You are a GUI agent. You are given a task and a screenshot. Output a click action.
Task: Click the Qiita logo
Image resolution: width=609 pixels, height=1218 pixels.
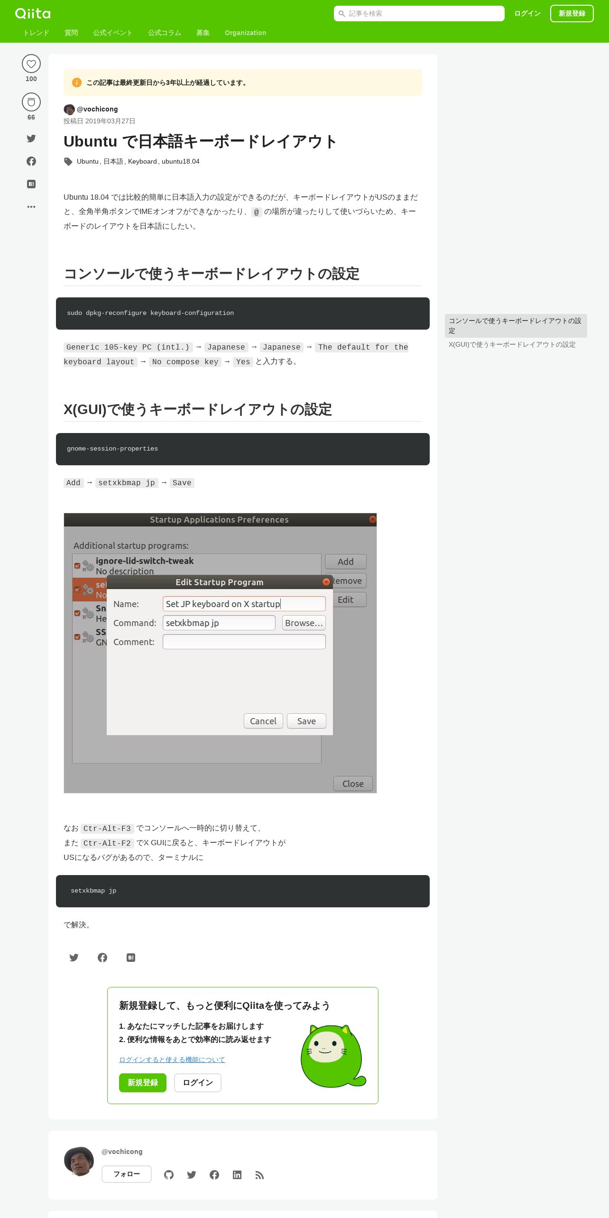[x=33, y=13]
